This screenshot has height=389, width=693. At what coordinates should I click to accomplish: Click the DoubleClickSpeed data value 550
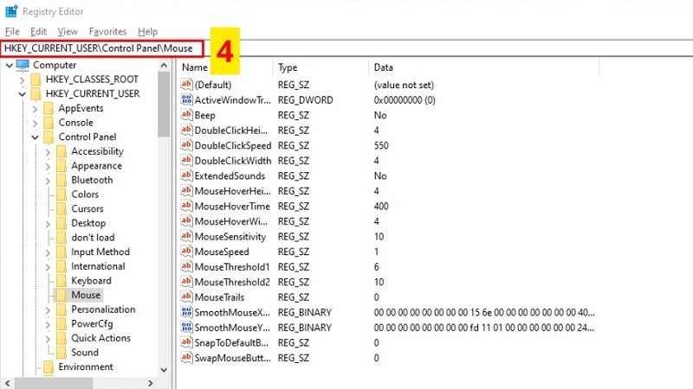(381, 145)
